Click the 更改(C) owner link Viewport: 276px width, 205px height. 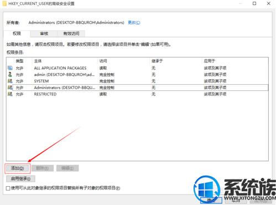(134, 23)
